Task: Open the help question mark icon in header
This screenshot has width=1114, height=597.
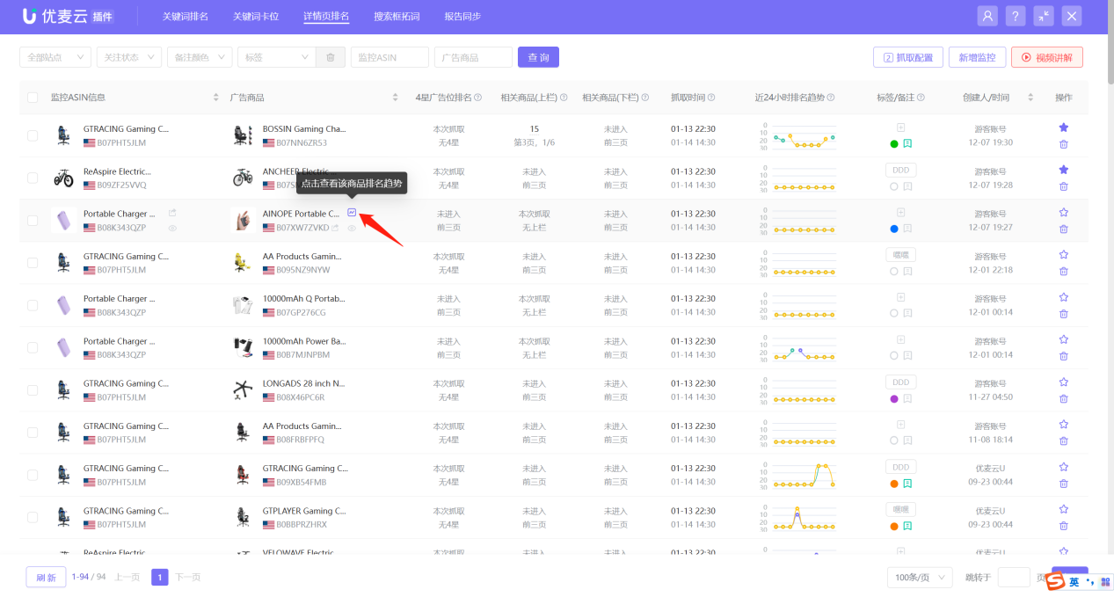Action: (1016, 16)
